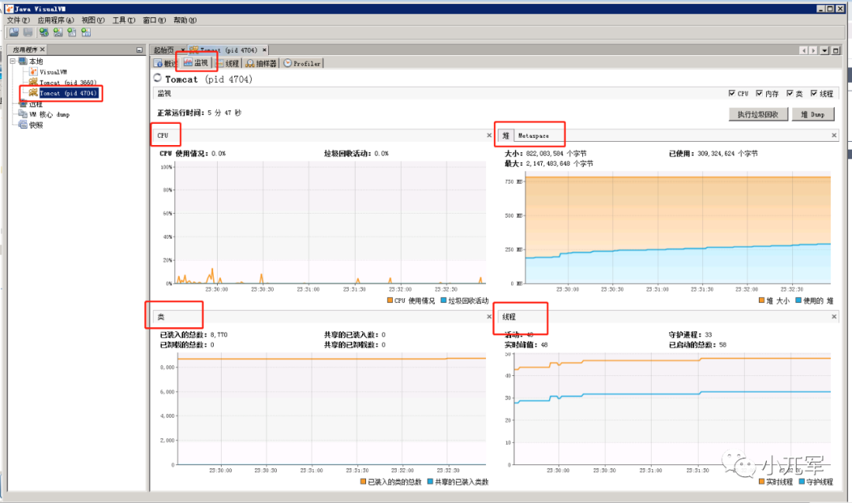Open the 视图 menu

pos(93,20)
